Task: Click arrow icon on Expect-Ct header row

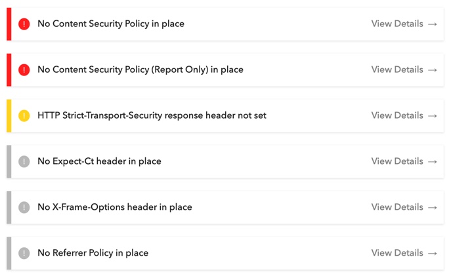Action: tap(432, 162)
